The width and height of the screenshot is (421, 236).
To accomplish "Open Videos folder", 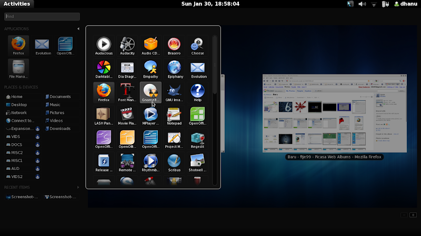I will 54,121.
